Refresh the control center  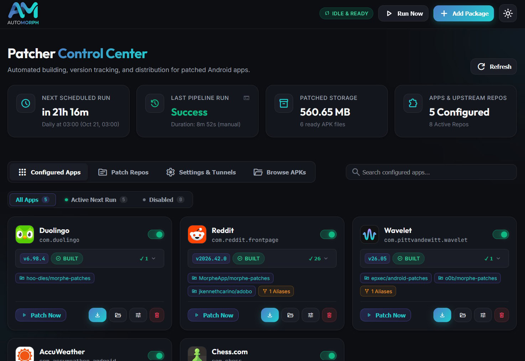pyautogui.click(x=494, y=67)
